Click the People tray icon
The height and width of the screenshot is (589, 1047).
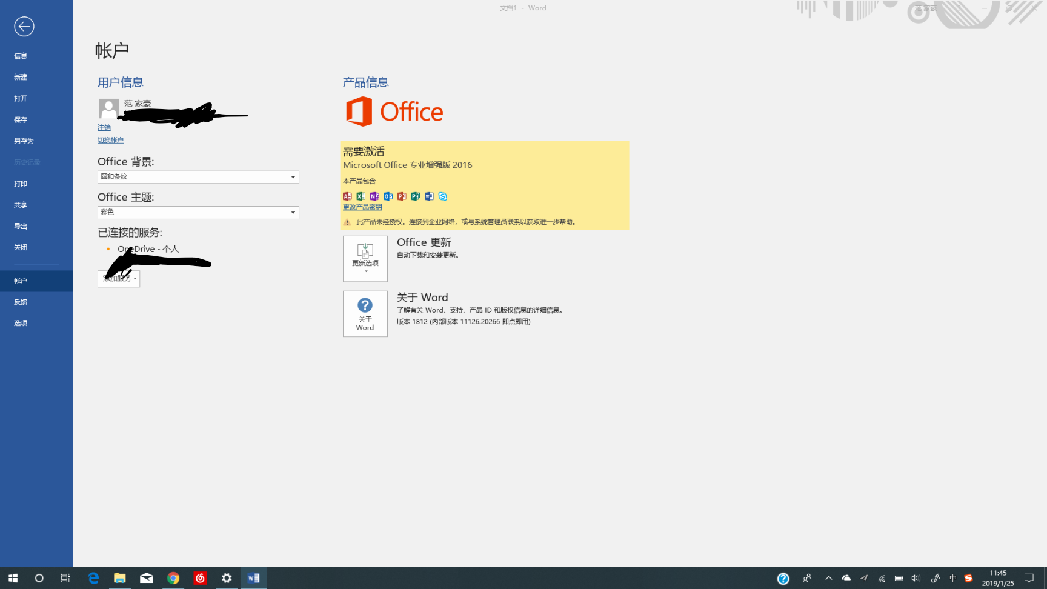coord(807,578)
